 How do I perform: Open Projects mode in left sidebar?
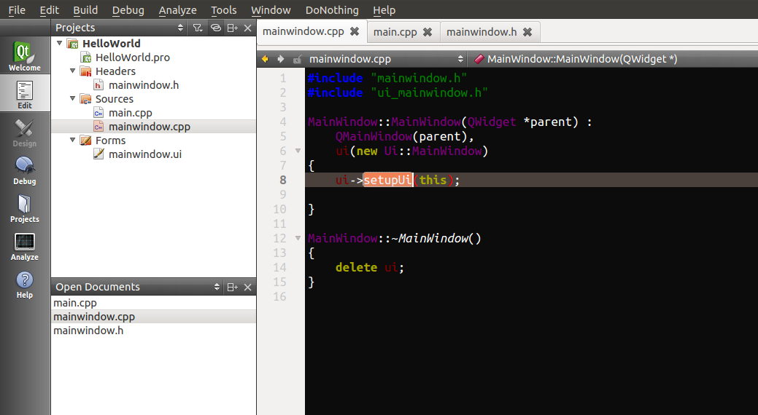(x=25, y=209)
